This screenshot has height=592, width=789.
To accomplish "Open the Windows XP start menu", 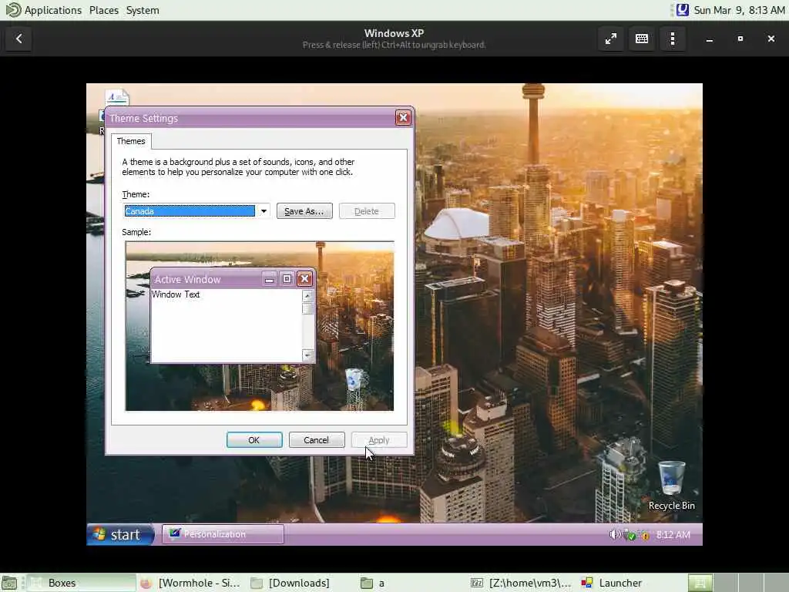I will point(119,535).
